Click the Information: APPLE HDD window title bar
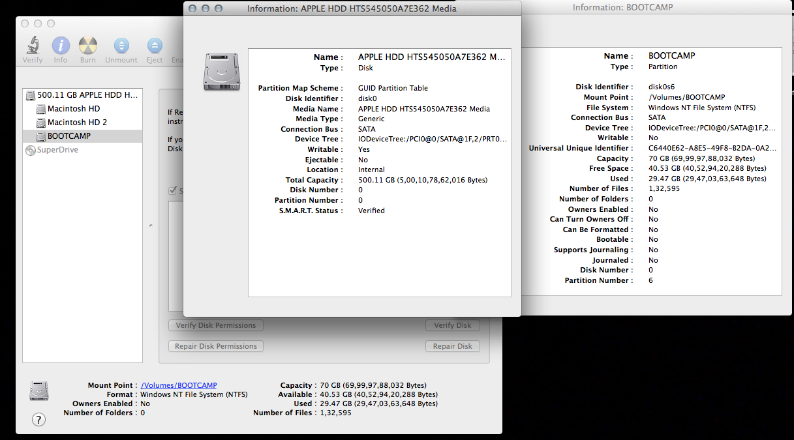The height and width of the screenshot is (440, 794). [352, 8]
